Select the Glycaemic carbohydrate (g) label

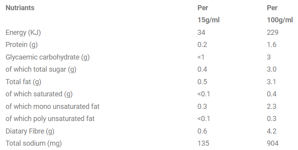click(48, 57)
